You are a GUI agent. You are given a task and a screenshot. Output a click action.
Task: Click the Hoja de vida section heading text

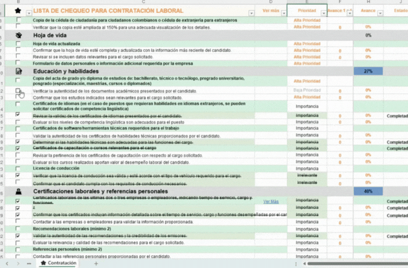[x=50, y=36]
